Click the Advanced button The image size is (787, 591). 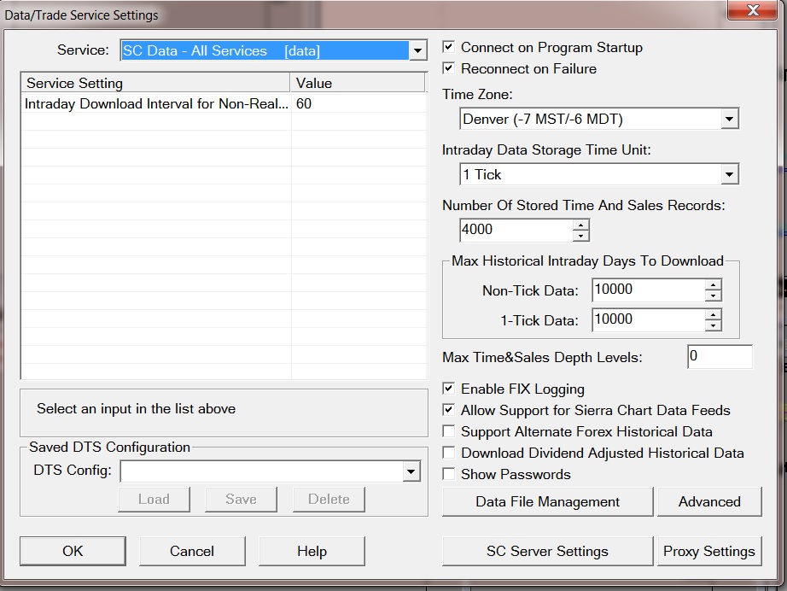tap(709, 501)
